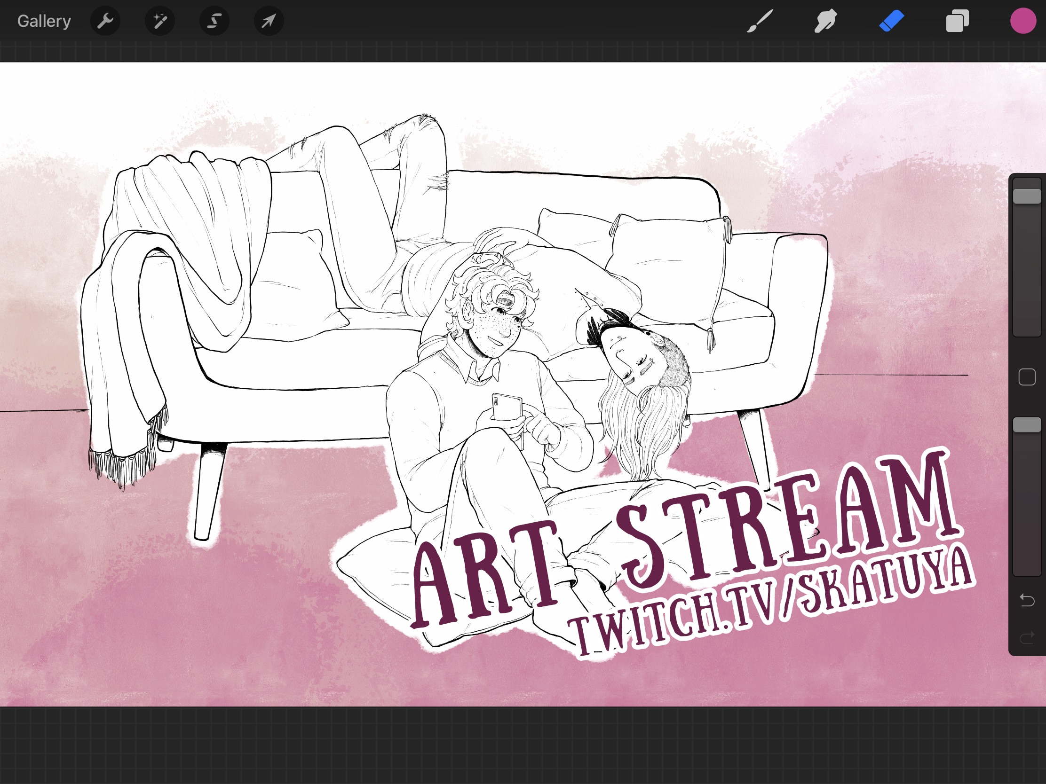Click the brush opacity slider handle
This screenshot has width=1046, height=784.
(x=1027, y=424)
